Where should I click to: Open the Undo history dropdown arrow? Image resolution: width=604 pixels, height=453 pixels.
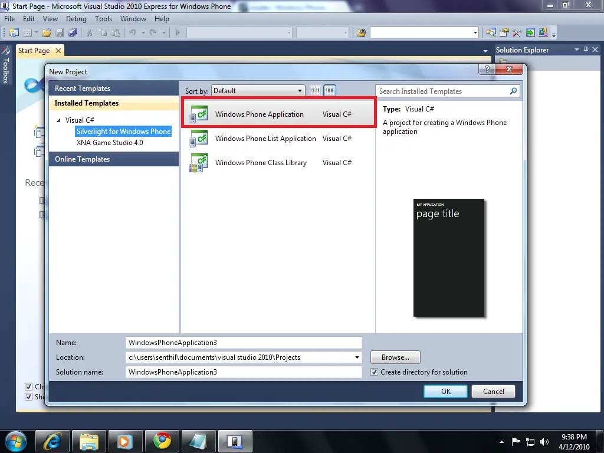click(x=143, y=33)
